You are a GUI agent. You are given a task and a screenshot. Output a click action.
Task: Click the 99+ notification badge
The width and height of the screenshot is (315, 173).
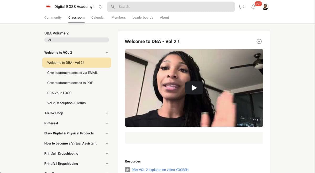pyautogui.click(x=258, y=4)
